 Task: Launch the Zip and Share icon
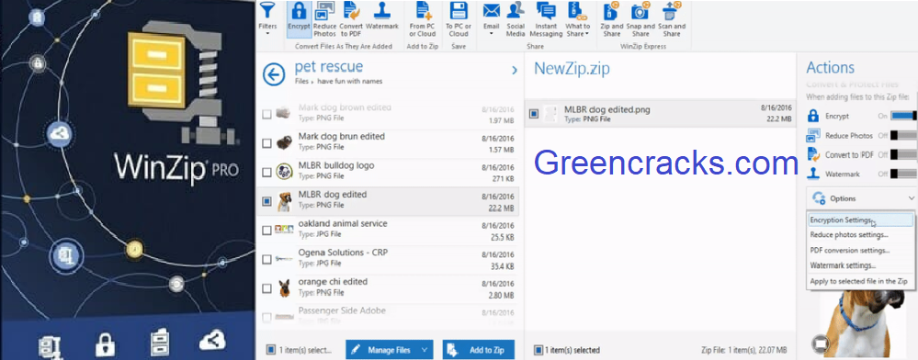[x=611, y=11]
